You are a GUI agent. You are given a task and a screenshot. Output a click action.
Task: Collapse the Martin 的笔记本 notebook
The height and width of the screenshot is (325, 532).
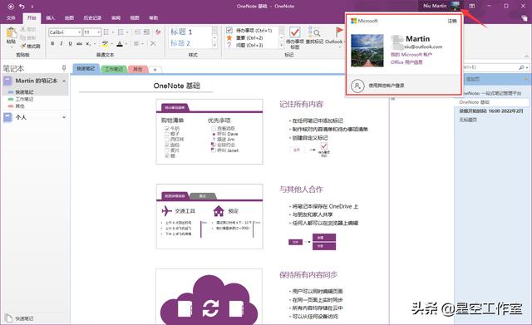64,81
